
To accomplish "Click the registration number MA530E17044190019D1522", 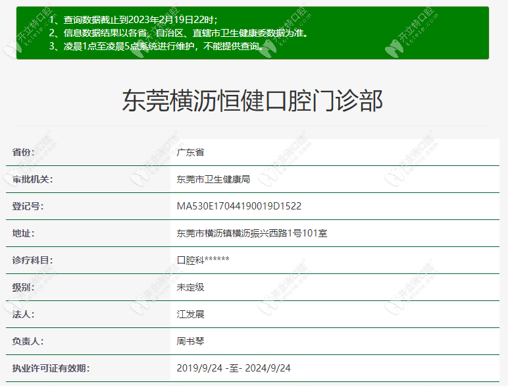I will click(239, 206).
